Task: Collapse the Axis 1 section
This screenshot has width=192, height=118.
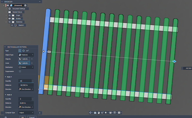Action: point(5,77)
